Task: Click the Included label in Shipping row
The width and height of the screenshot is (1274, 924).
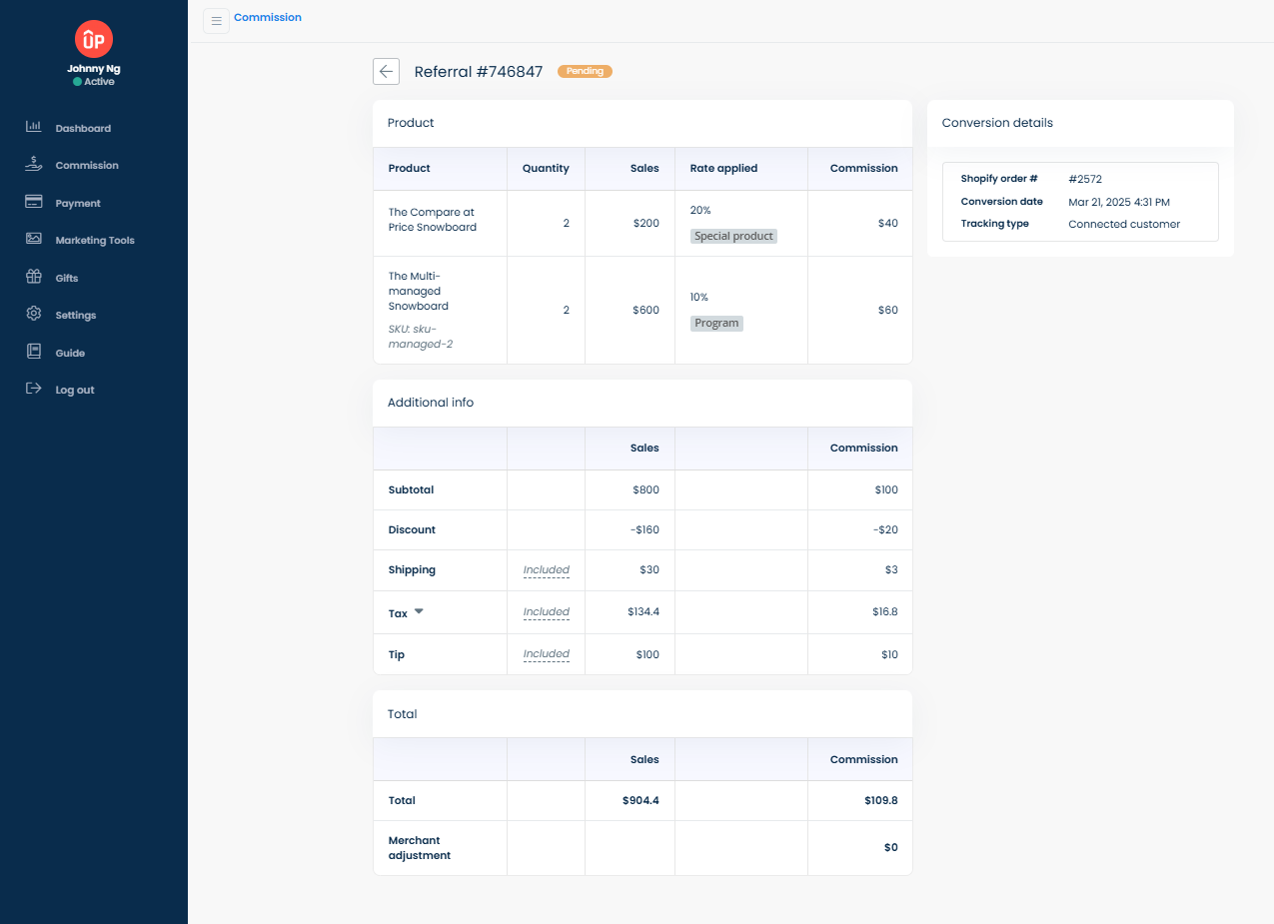Action: point(546,570)
